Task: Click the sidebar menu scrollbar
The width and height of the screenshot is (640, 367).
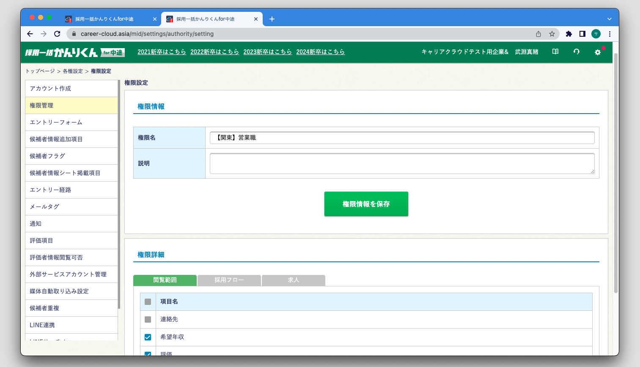Action: (119, 194)
